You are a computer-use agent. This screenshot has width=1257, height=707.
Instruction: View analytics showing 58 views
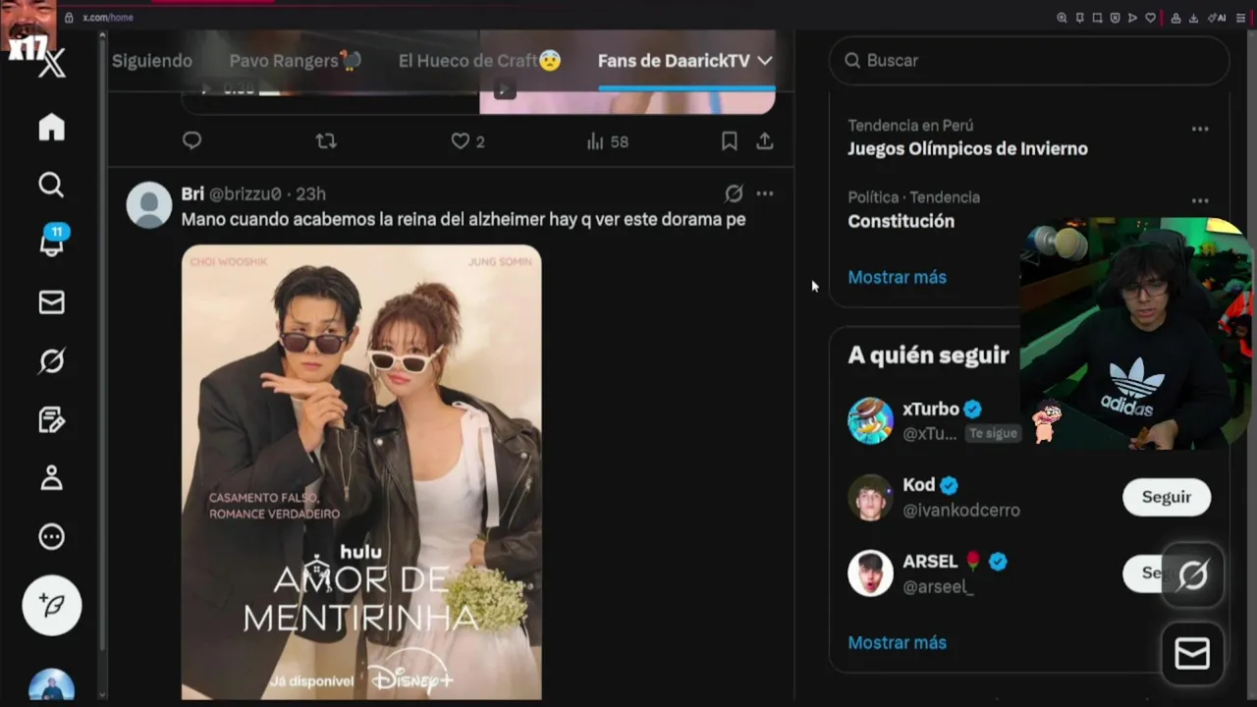[x=607, y=141]
